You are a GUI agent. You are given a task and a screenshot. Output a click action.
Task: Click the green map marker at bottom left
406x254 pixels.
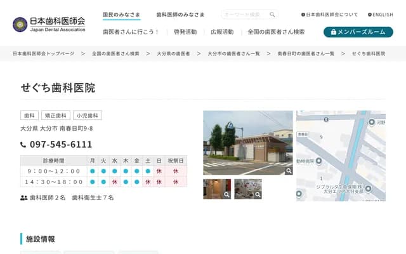(299, 194)
